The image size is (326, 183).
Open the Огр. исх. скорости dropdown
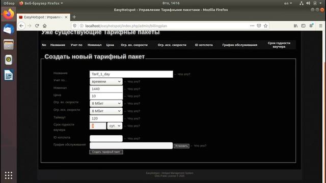pyautogui.click(x=106, y=111)
